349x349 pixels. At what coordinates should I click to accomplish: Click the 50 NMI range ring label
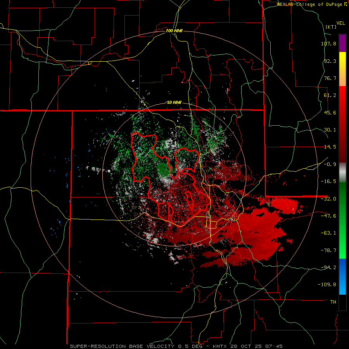174,103
